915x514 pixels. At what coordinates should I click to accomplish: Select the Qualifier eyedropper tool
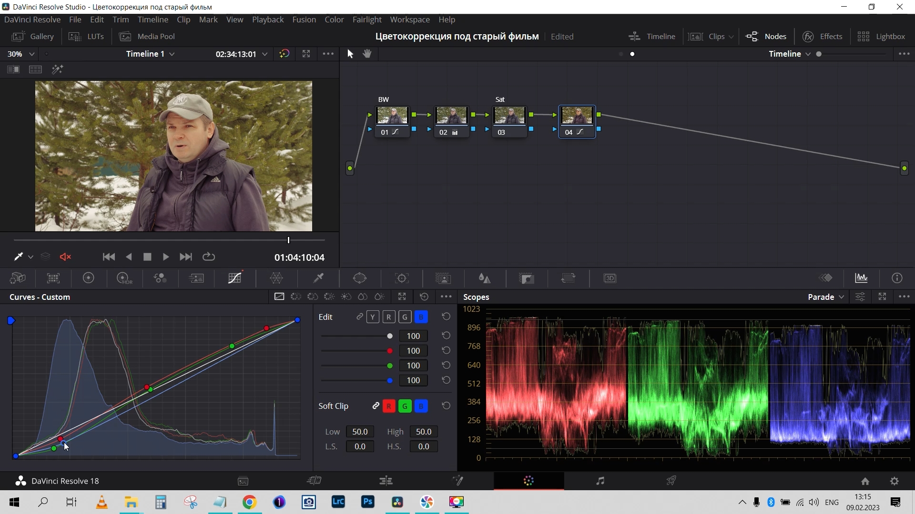click(x=318, y=278)
